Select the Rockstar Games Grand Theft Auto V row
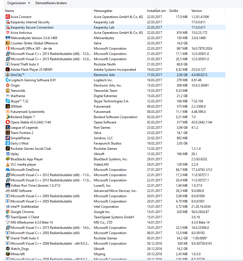This screenshot has height=261, width=243. pos(115,238)
